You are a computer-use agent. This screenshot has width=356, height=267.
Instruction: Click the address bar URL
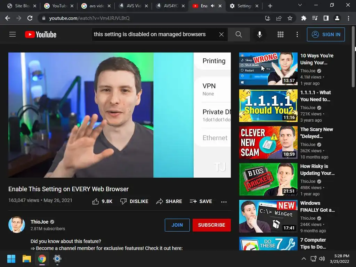tap(89, 18)
